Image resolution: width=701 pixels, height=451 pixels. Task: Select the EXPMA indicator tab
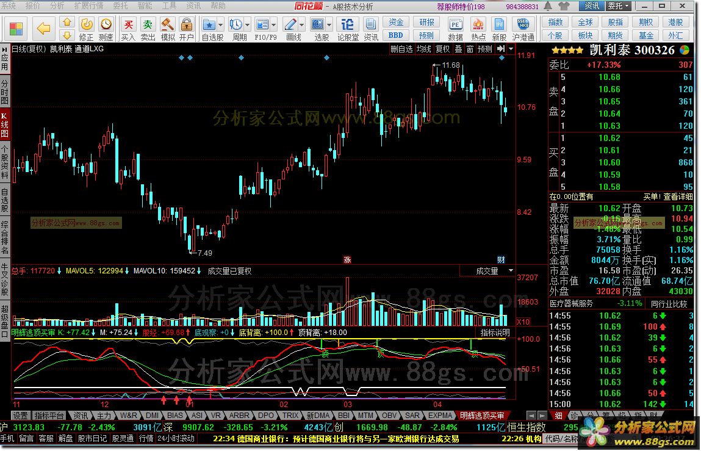439,416
